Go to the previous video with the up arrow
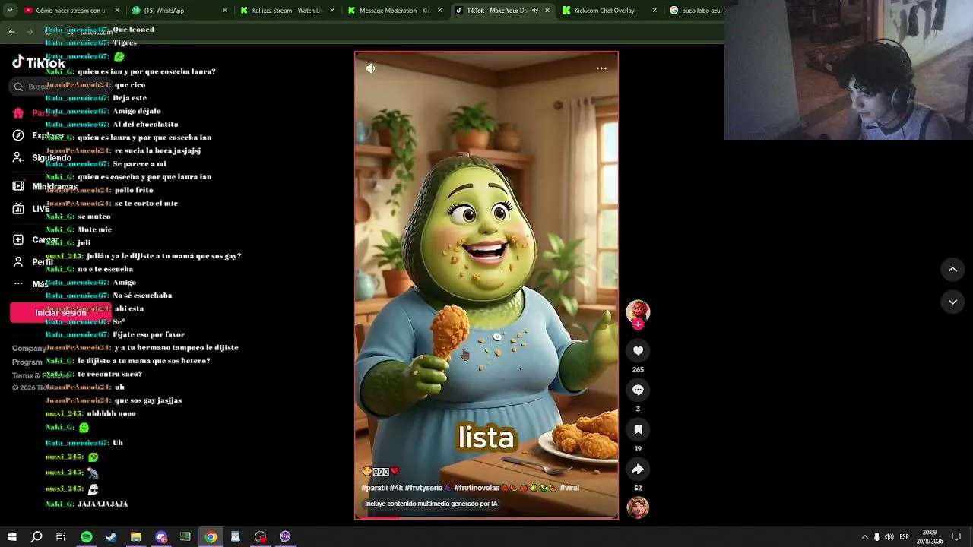 tap(952, 270)
